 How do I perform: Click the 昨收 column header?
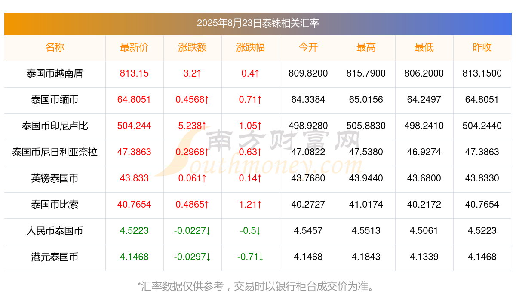pos(482,47)
